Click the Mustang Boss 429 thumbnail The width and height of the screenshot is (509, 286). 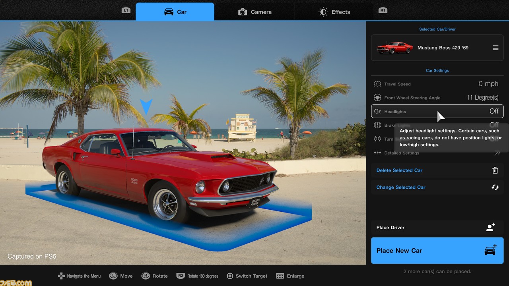point(395,48)
